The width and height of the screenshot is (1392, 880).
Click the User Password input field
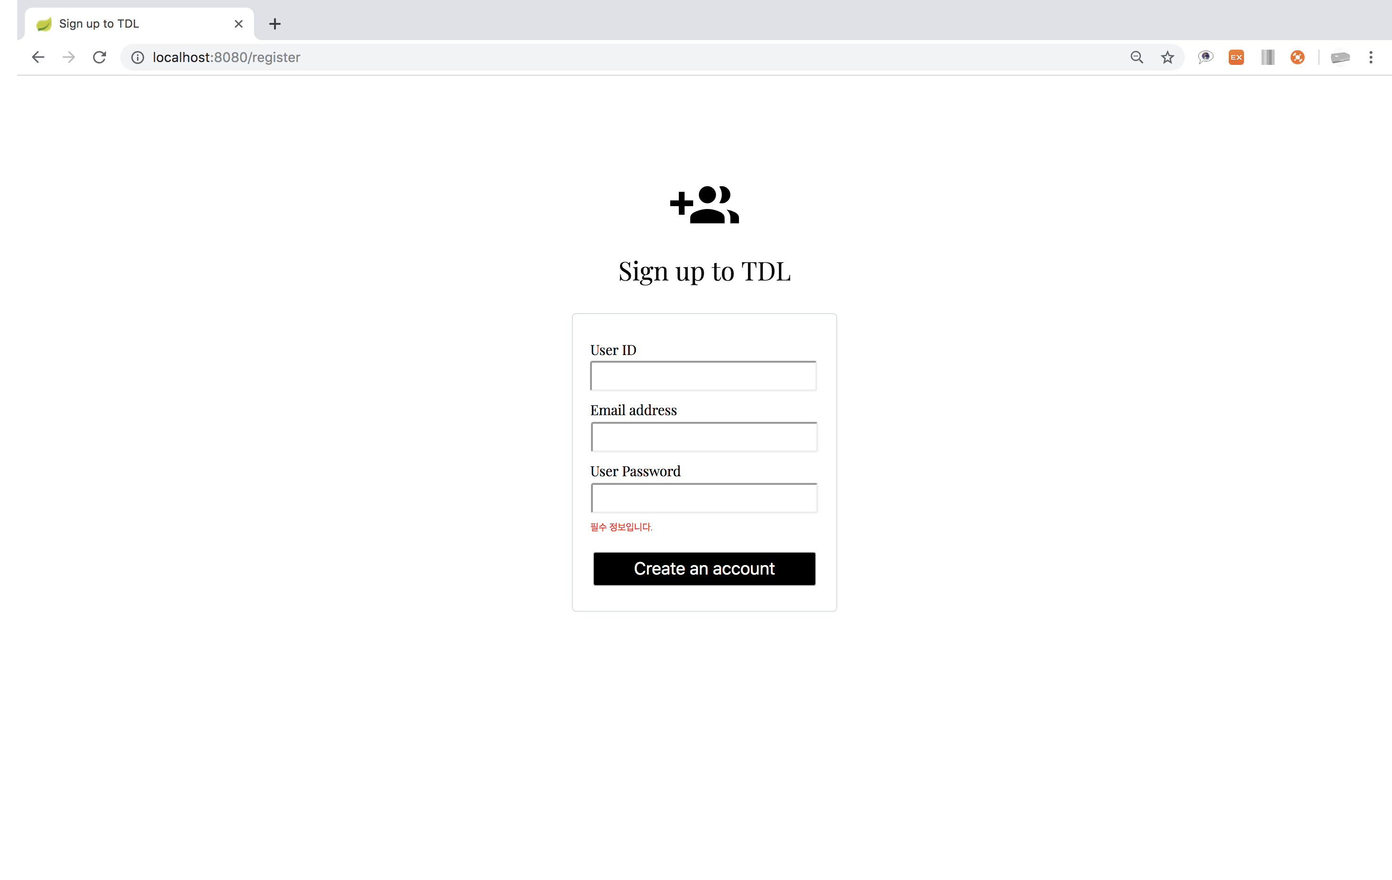coord(704,497)
